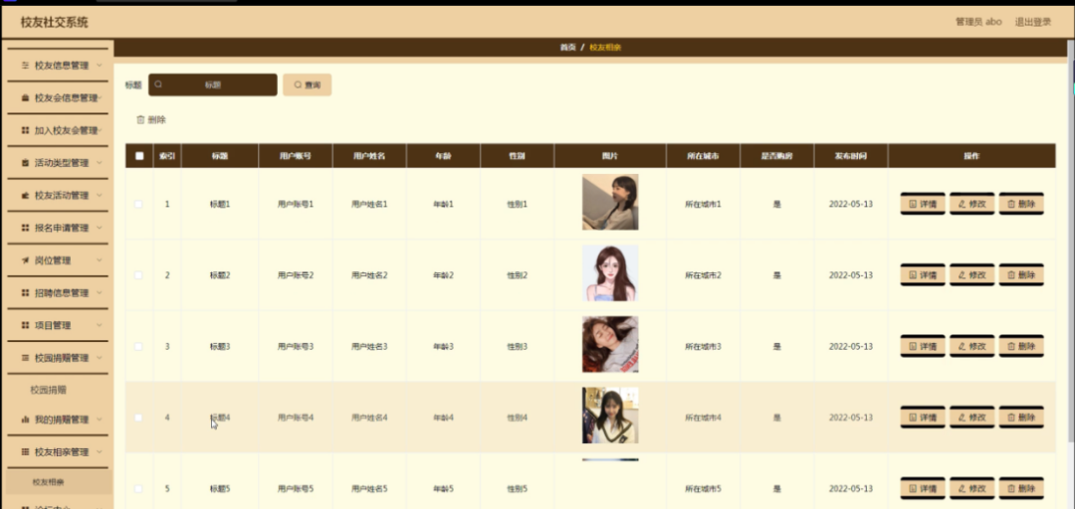Focus the 标题 search input field

point(213,85)
